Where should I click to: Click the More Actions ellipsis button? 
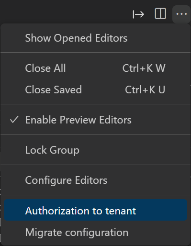[181, 14]
